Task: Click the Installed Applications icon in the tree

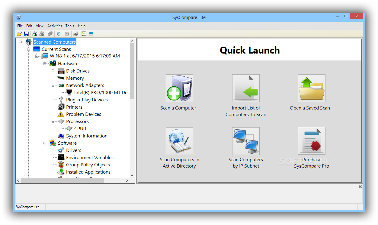Action: tap(61, 172)
